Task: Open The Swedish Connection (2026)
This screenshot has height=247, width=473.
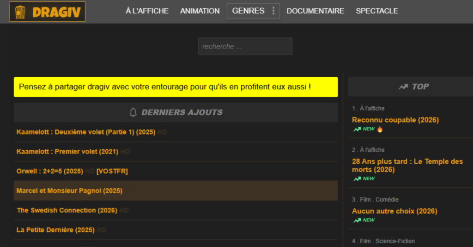Action: [67, 210]
